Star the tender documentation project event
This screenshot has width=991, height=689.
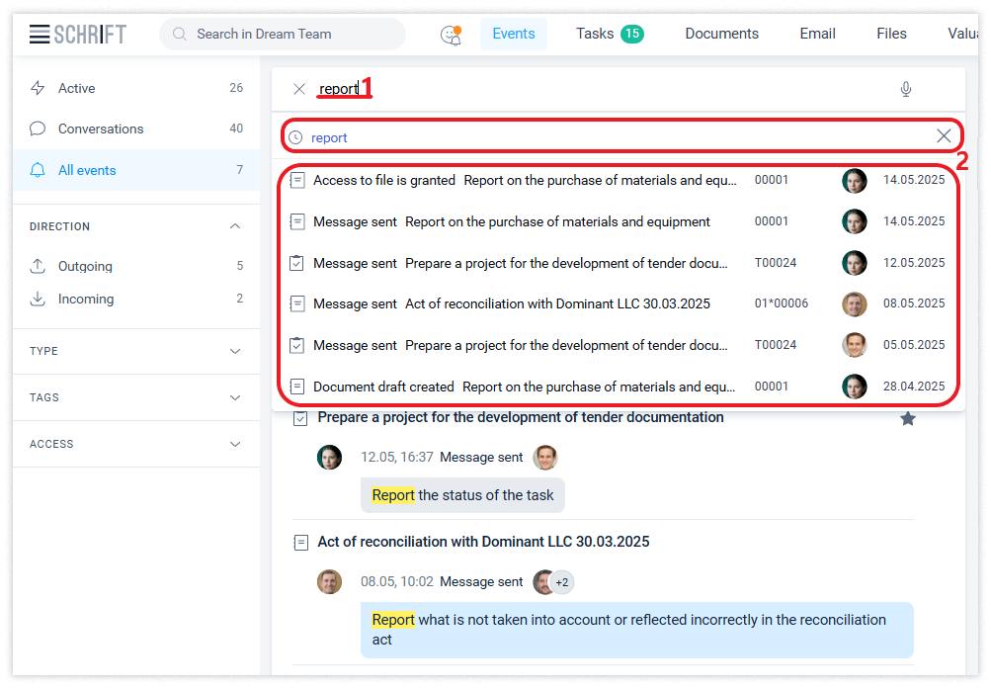[x=908, y=419]
